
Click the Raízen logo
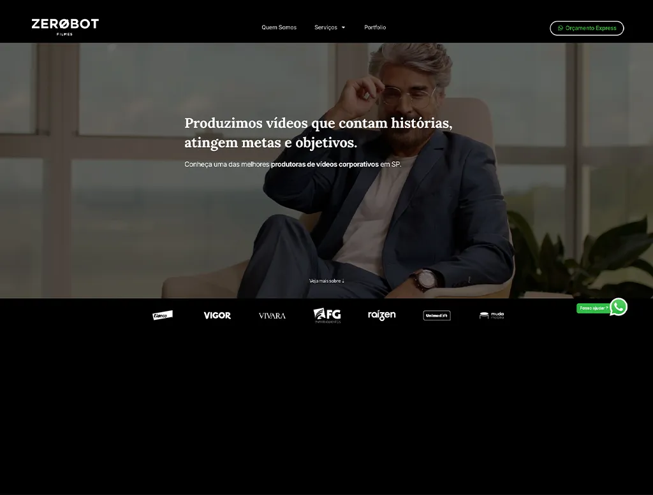[381, 315]
